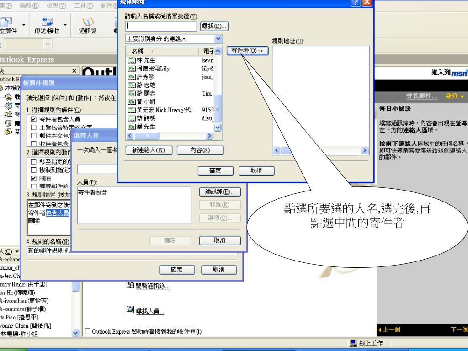Select contact icon for 林 先生
Image resolution: width=468 pixels, height=351 pixels.
pos(132,60)
